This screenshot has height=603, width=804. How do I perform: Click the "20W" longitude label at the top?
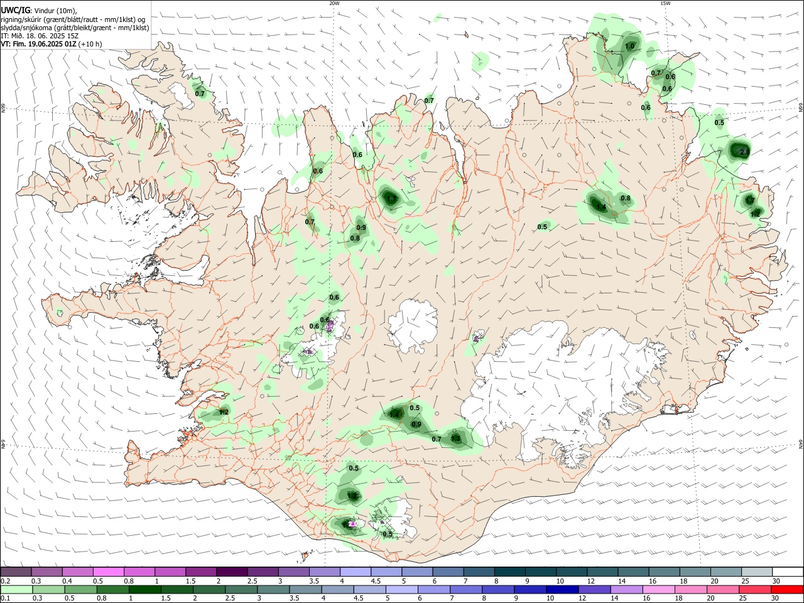point(334,3)
